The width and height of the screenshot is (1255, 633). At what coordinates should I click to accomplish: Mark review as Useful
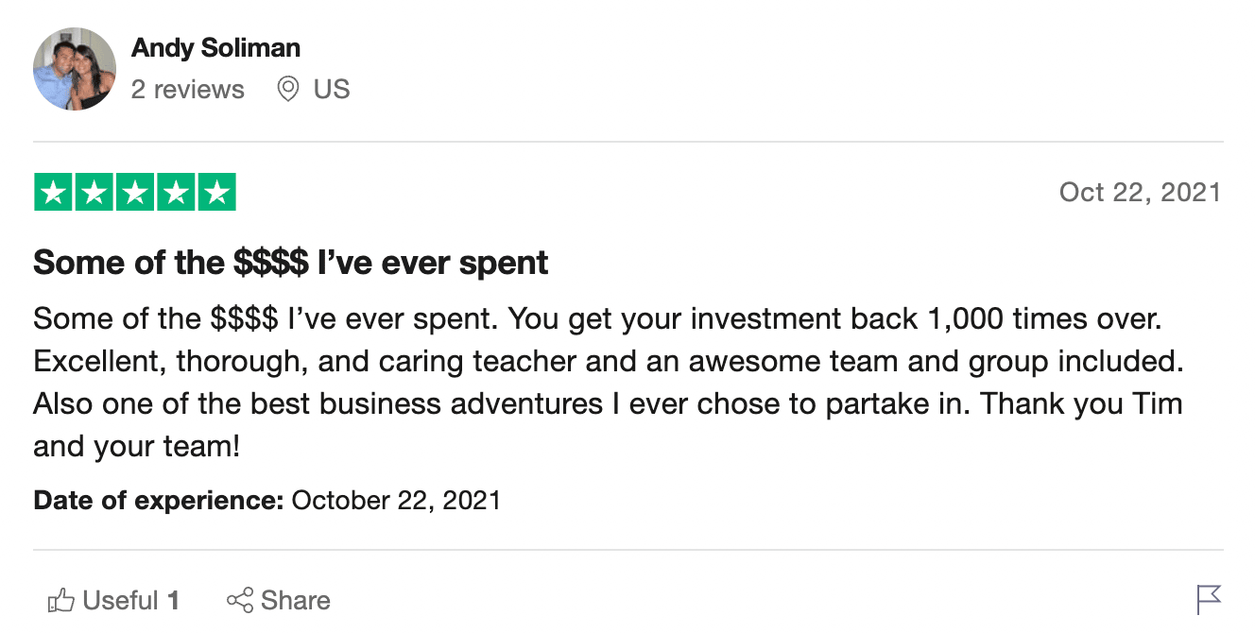(x=113, y=600)
